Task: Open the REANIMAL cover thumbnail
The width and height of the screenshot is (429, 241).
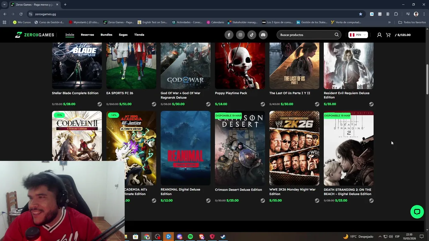Action: [185, 148]
